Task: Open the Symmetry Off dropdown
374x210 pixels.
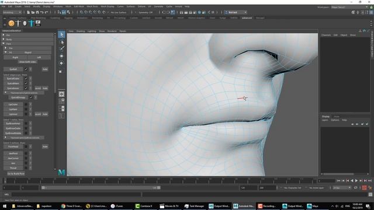Action: [146, 12]
